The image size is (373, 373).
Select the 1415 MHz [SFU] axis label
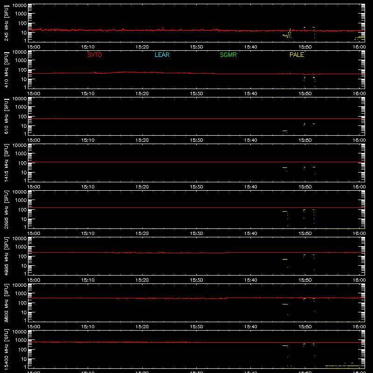tap(6, 163)
